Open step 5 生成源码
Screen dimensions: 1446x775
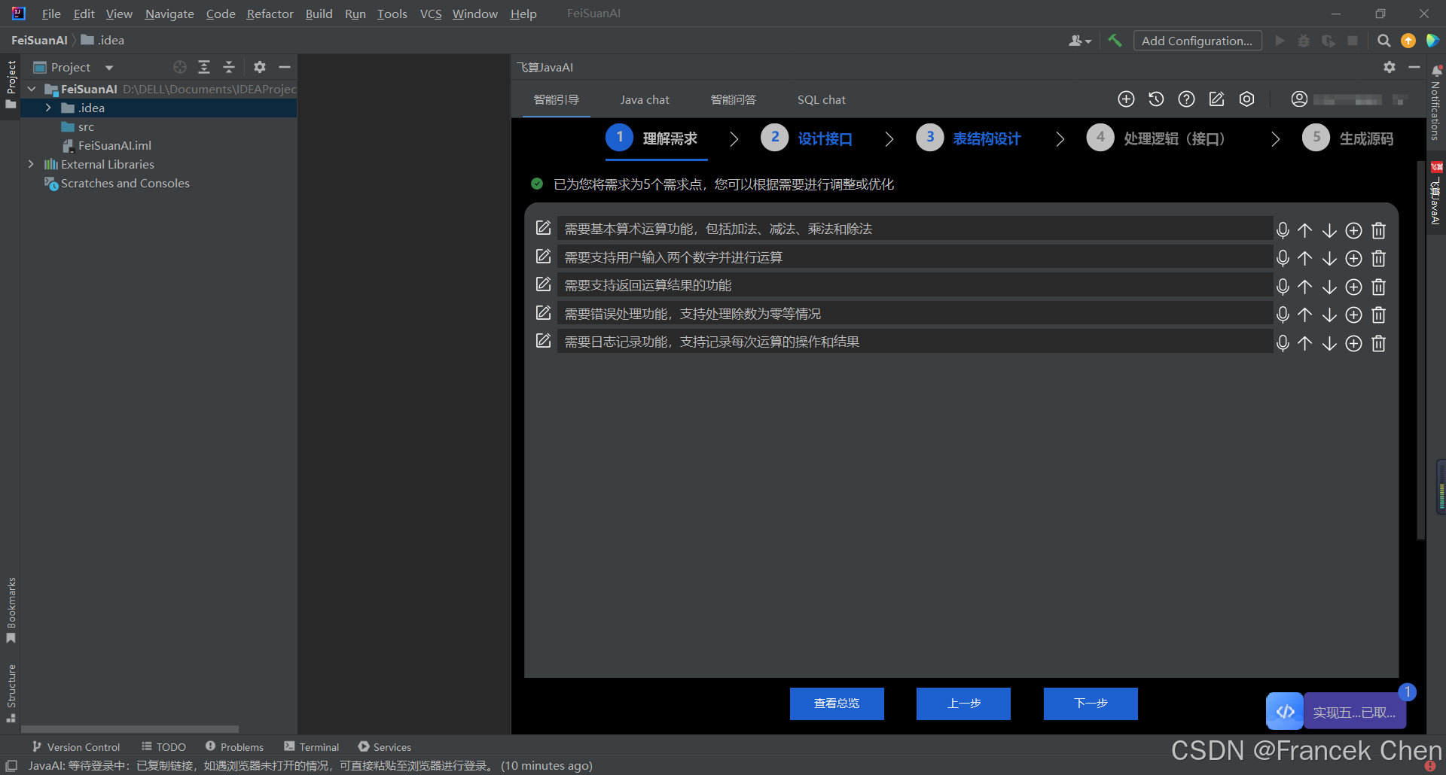pos(1348,138)
